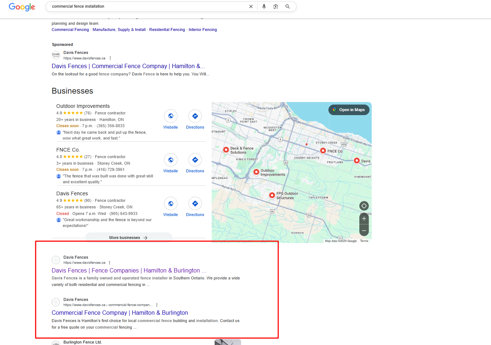Image resolution: width=491 pixels, height=345 pixels.
Task: Open Manufacture, Supply & Install sitelink
Action: point(119,30)
